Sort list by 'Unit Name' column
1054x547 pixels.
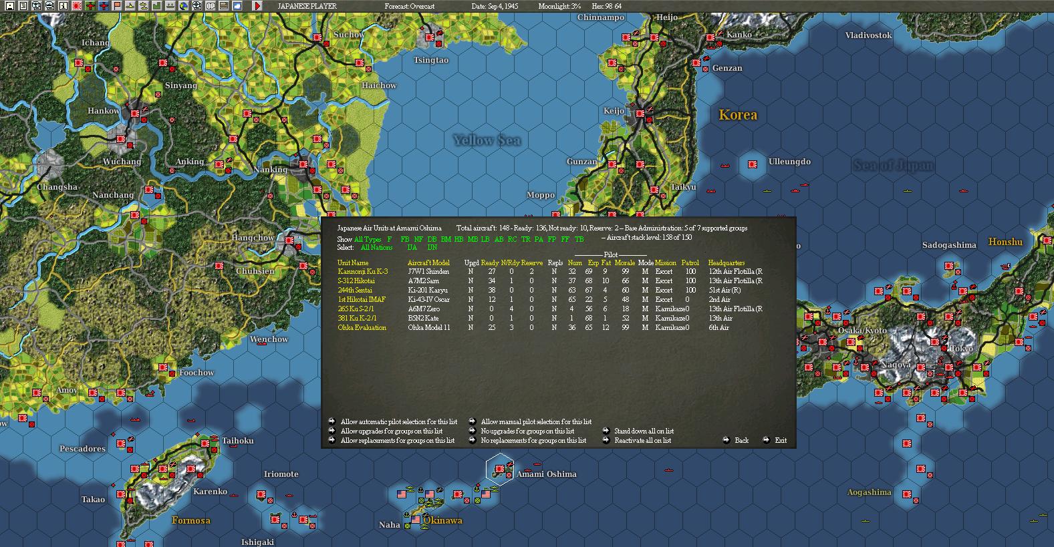coord(353,263)
